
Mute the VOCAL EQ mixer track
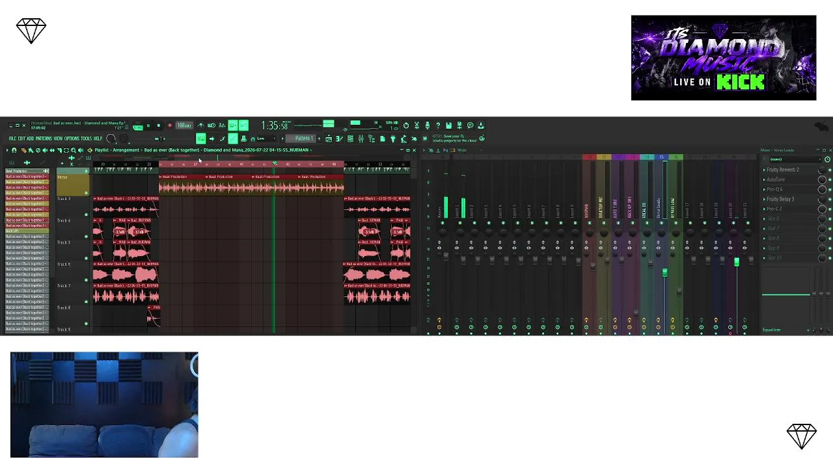coord(647,223)
